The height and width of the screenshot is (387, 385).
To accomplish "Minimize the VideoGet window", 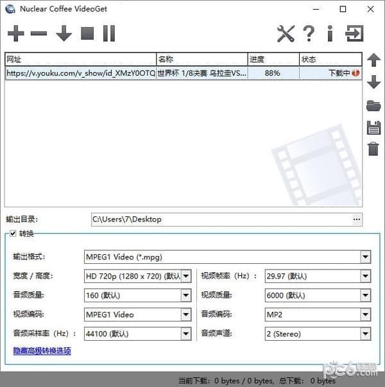I will (316, 9).
